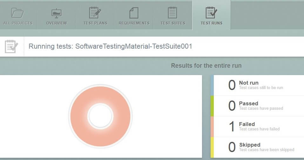Open the ALL PROJECTS tab label
Image resolution: width=304 pixels, height=160 pixels.
(18, 23)
